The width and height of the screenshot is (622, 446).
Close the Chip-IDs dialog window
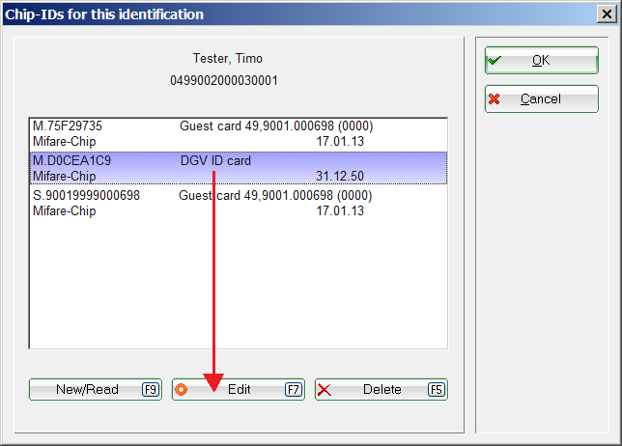point(608,14)
